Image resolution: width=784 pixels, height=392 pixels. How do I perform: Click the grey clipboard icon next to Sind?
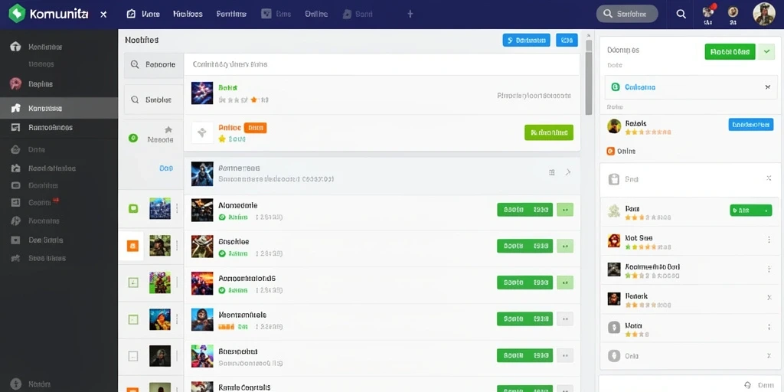tap(613, 179)
